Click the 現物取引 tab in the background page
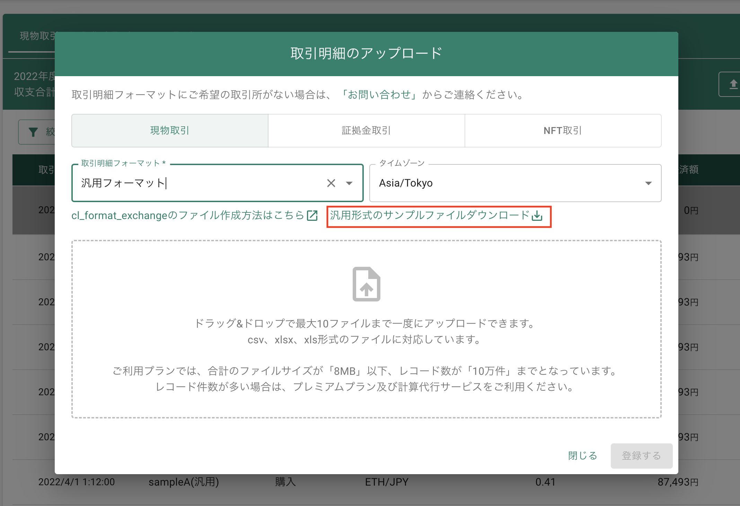The image size is (740, 506). click(x=37, y=36)
